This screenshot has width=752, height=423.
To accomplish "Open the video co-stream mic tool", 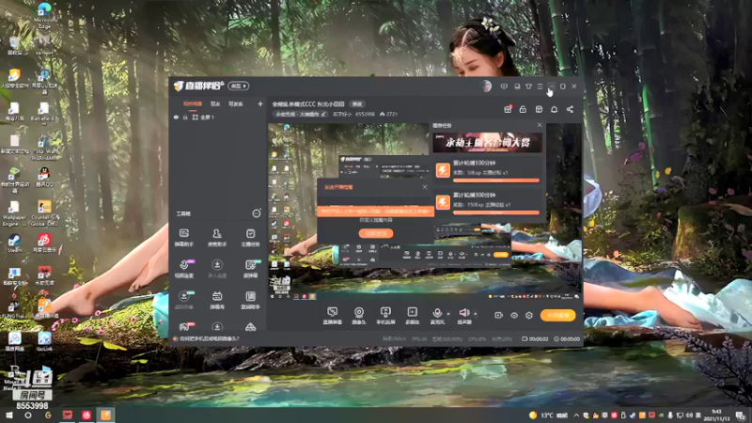I will [x=184, y=269].
